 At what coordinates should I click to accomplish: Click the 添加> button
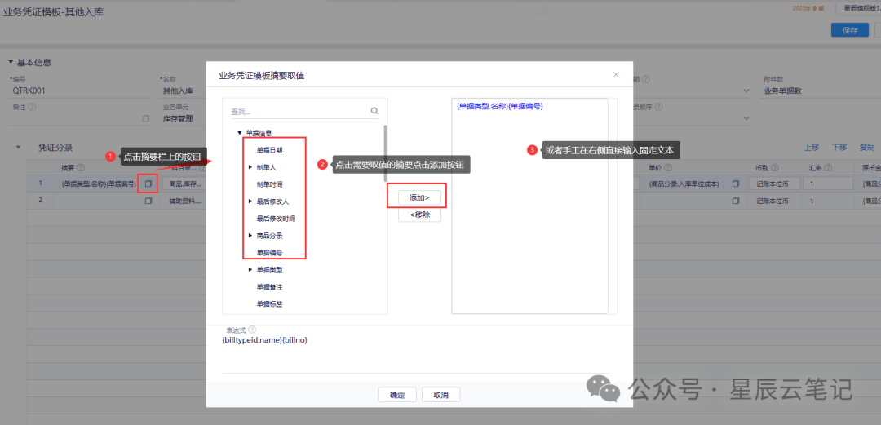click(x=419, y=197)
